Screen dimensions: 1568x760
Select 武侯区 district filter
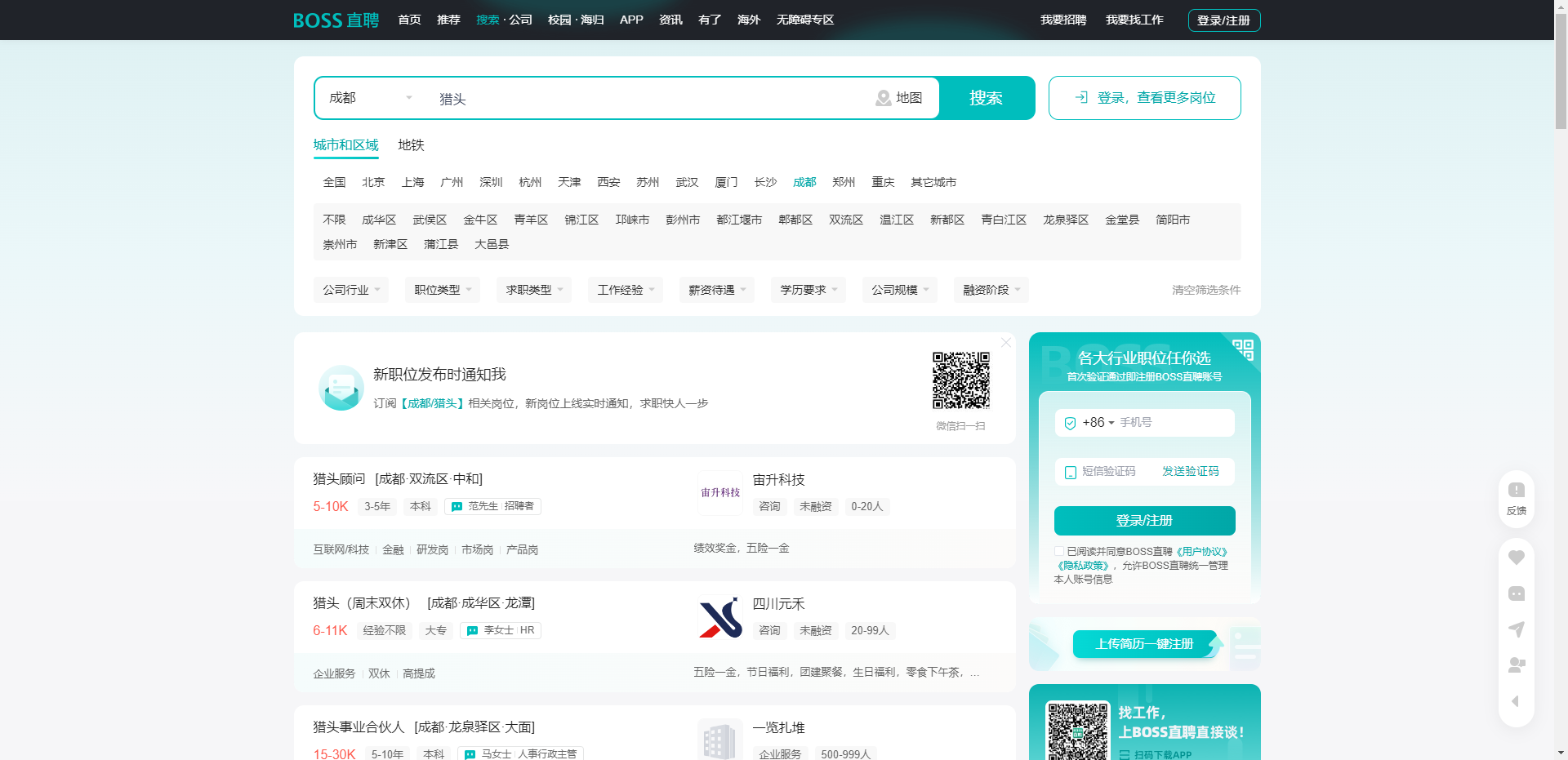point(430,220)
